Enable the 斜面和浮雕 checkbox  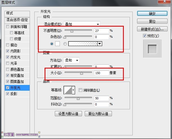pos(7,26)
